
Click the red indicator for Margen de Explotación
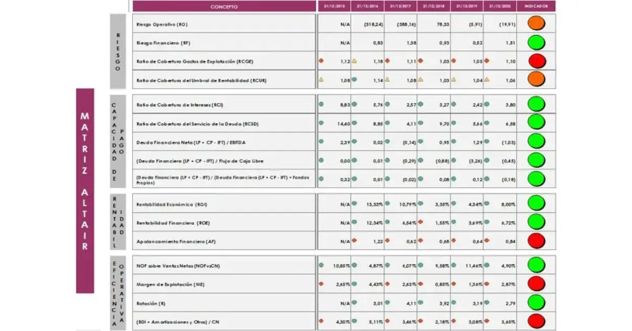point(536,284)
